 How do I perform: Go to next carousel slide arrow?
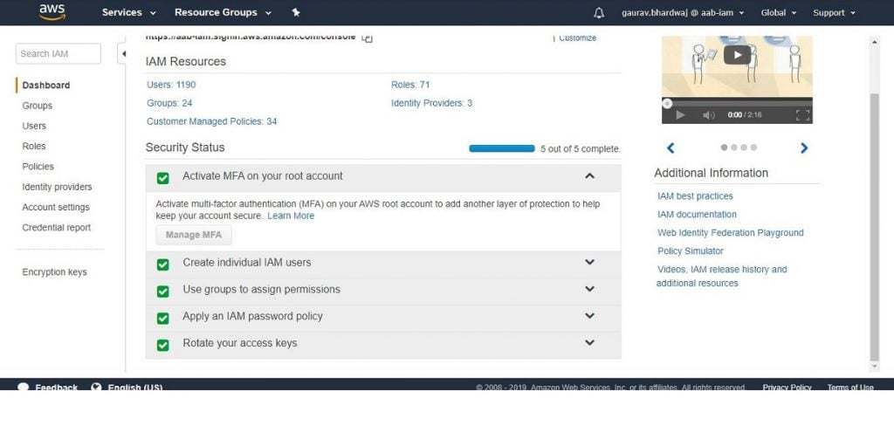coord(804,148)
